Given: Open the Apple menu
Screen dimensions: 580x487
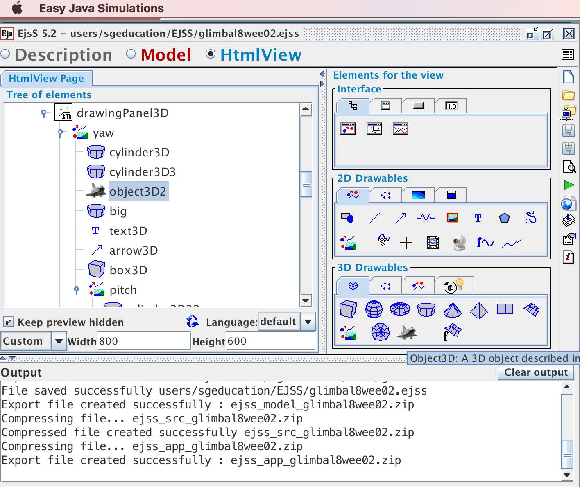Looking at the screenshot, I should [17, 8].
